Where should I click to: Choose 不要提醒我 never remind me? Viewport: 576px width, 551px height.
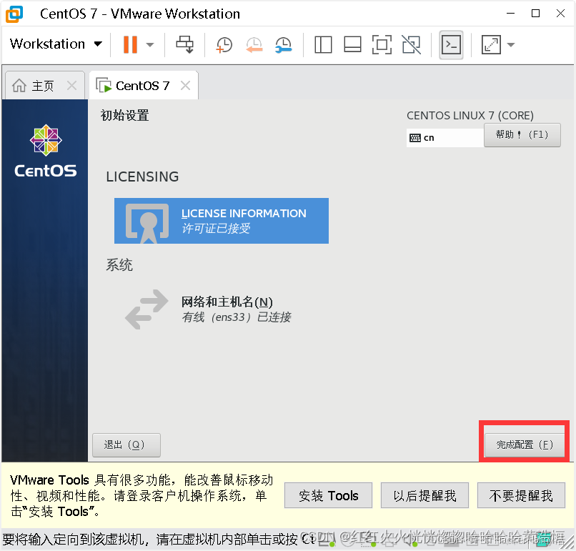pyautogui.click(x=521, y=495)
